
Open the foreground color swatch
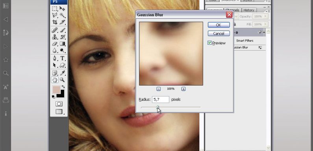tap(56, 89)
